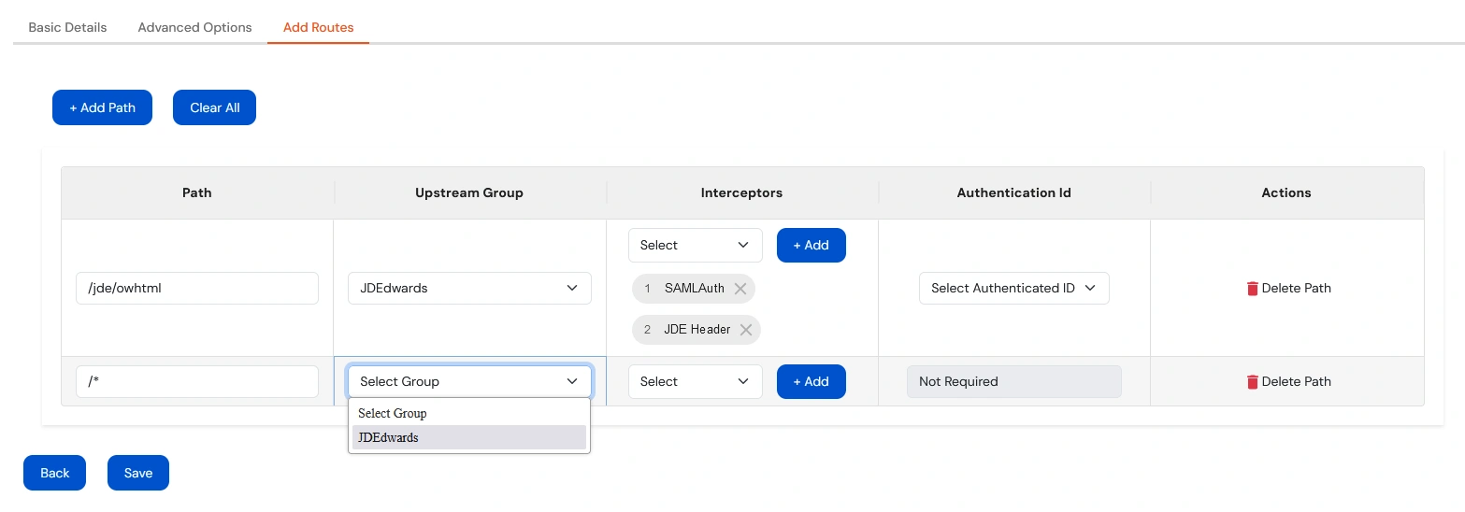Image resolution: width=1465 pixels, height=512 pixels.
Task: Click the Not Required authentication field
Action: 1014,381
